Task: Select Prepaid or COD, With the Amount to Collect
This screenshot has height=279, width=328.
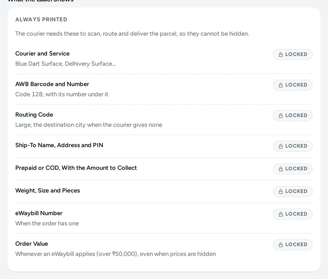Action: [76, 168]
